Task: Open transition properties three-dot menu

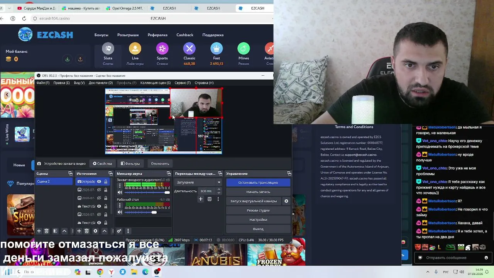Action: 218,199
